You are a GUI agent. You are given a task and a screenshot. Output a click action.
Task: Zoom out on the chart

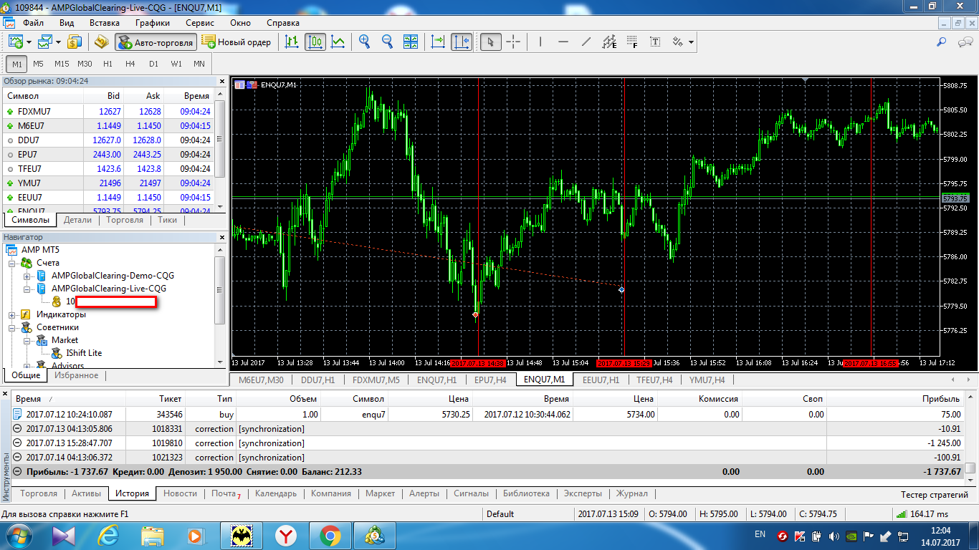pos(387,42)
